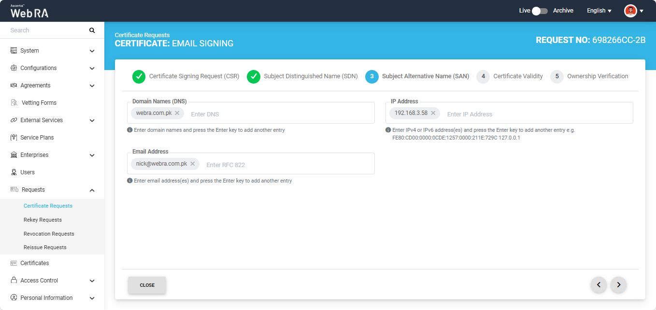Go to Ownership Verification step
The image size is (656, 310).
pyautogui.click(x=589, y=76)
